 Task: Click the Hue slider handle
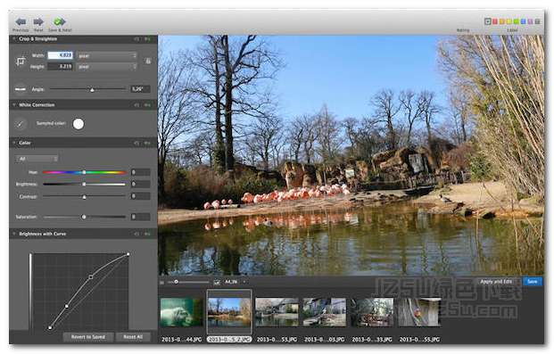tap(84, 172)
